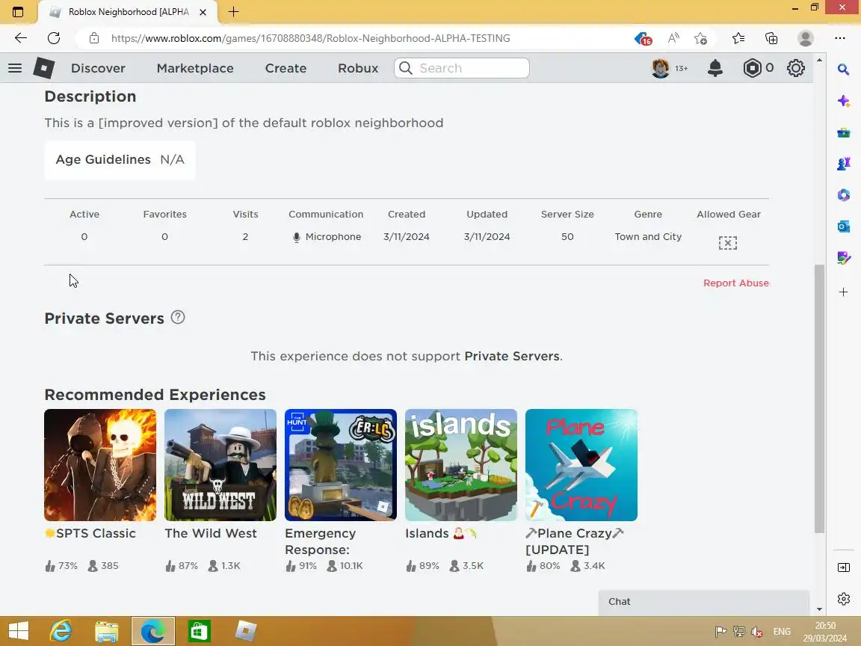Click the Roblox logo home icon
Image resolution: width=861 pixels, height=646 pixels.
click(x=43, y=68)
